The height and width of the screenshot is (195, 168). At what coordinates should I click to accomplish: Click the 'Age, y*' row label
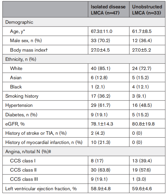click(x=18, y=31)
